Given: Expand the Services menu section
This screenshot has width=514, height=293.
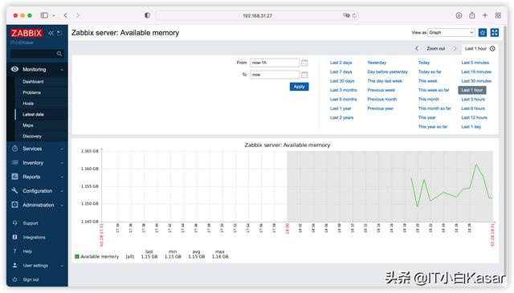Looking at the screenshot, I should click(x=62, y=149).
